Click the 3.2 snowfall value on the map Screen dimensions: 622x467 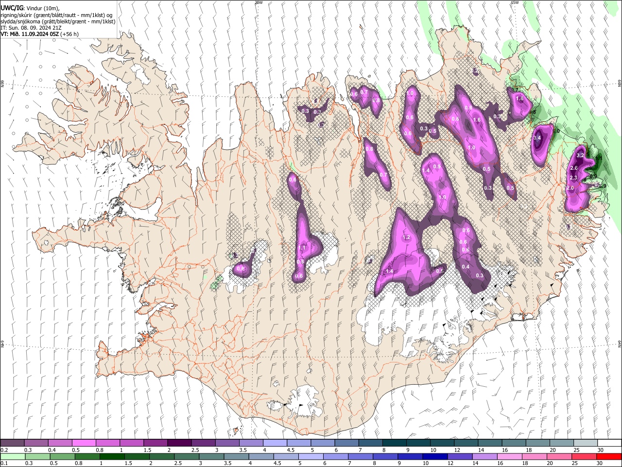[x=580, y=155]
